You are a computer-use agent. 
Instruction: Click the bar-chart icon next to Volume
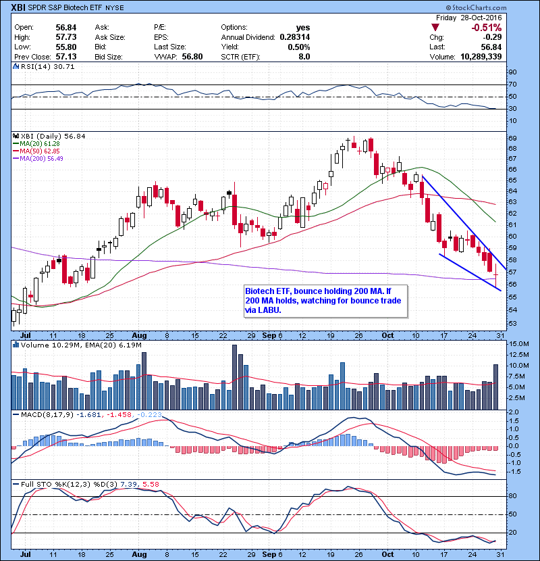[16, 345]
